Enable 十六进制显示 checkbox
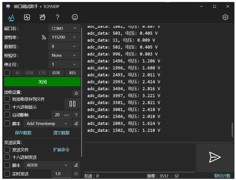 (x=7, y=107)
